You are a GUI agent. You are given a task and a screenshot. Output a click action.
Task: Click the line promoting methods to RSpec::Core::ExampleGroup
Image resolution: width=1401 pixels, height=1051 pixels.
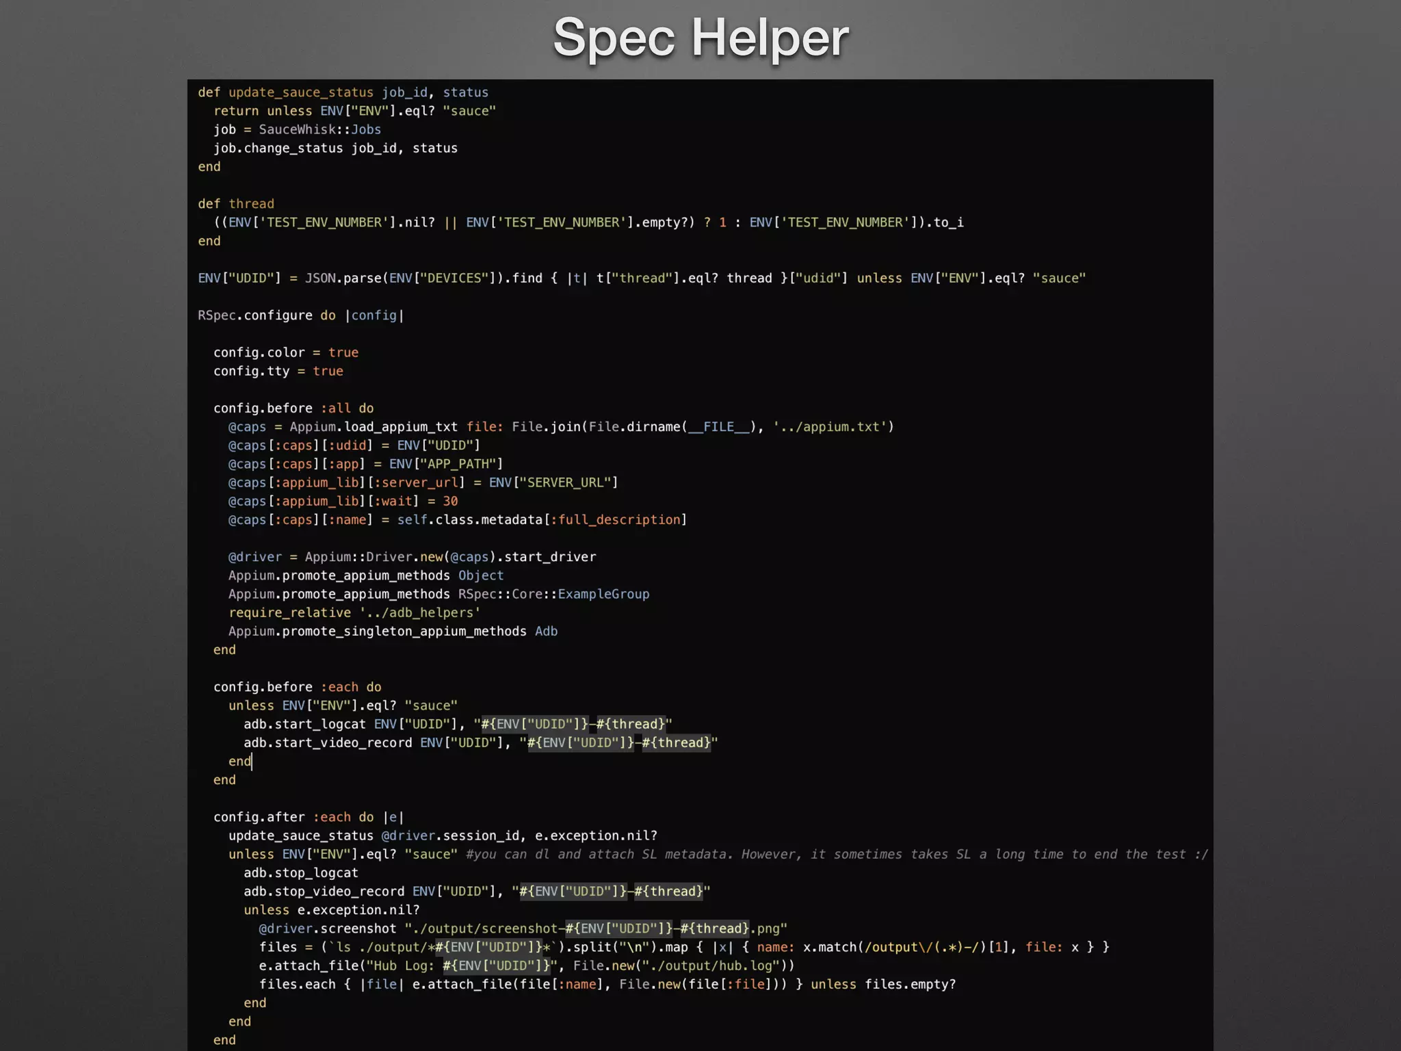point(439,594)
